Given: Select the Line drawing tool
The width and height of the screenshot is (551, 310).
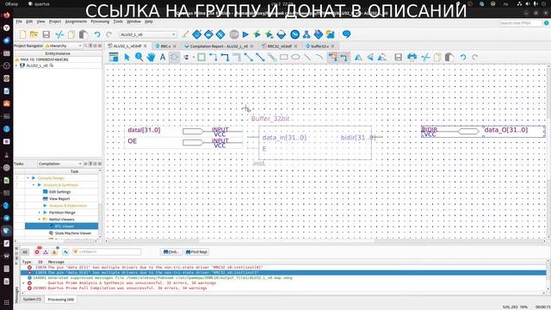Looking at the screenshot, I should 307,58.
